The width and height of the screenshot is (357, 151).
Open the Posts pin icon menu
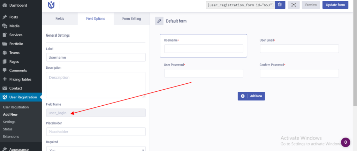click(4, 17)
